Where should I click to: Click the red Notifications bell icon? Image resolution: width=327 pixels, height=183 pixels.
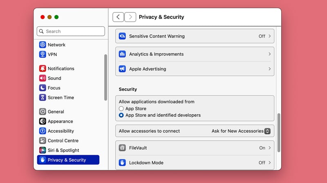[43, 68]
